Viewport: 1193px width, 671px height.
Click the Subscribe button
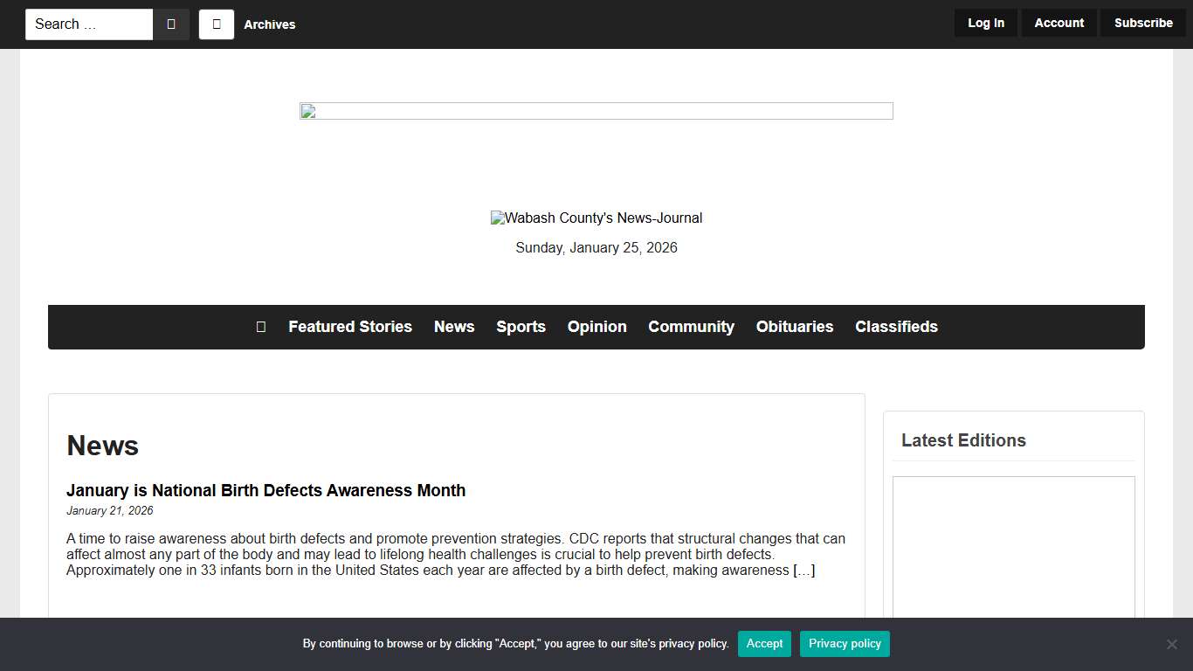tap(1142, 23)
